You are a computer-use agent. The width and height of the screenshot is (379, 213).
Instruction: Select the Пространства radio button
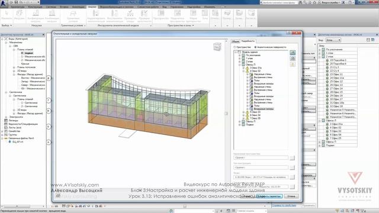[235, 47]
